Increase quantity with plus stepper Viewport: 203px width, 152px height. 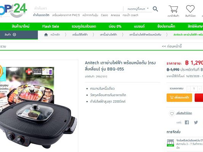200,89
